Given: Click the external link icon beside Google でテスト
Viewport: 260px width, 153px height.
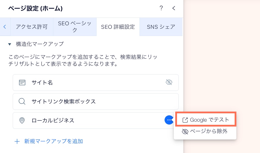Looking at the screenshot, I should (185, 120).
